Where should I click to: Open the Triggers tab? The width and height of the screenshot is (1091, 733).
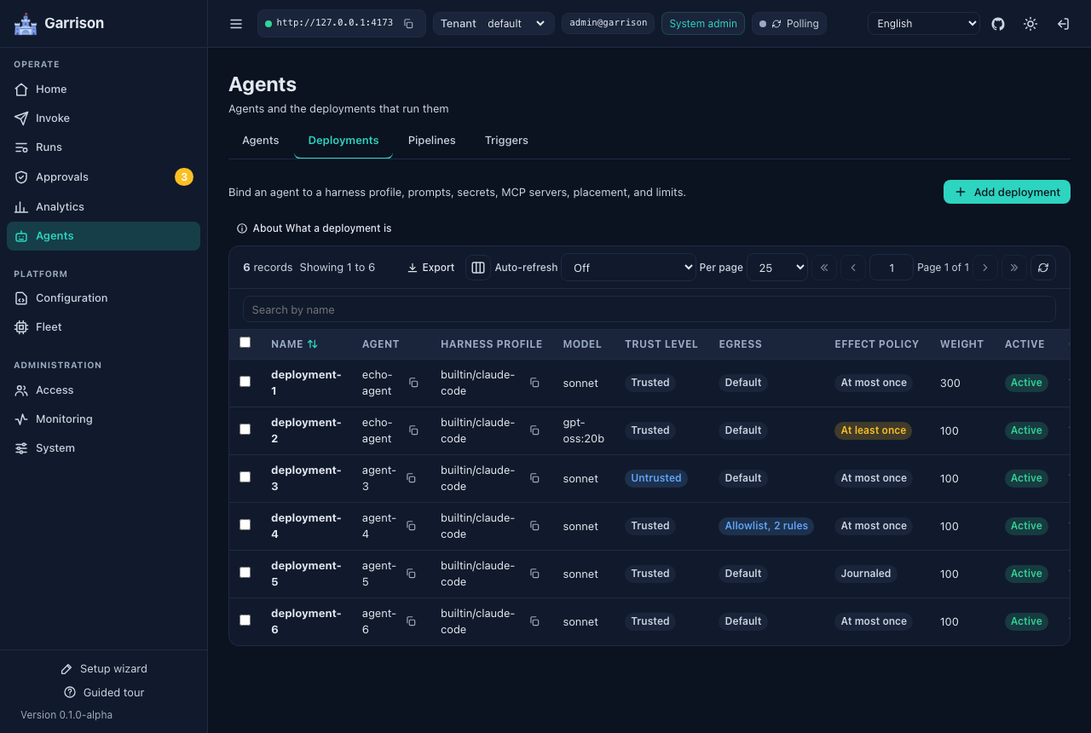506,141
